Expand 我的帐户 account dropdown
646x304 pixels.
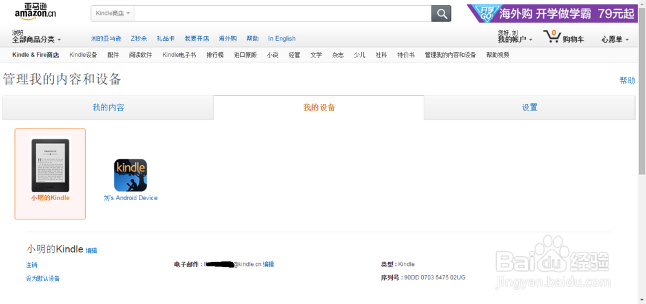coord(515,39)
